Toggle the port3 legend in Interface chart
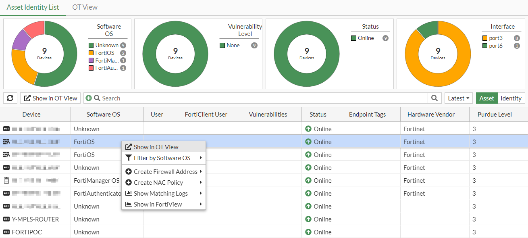This screenshot has height=238, width=528. tap(493, 38)
